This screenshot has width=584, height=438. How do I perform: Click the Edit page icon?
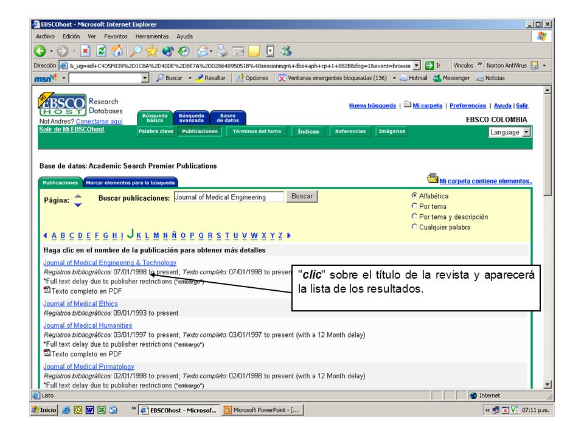pyautogui.click(x=238, y=51)
